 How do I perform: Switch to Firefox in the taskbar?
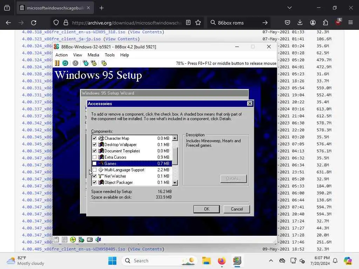coord(222,261)
